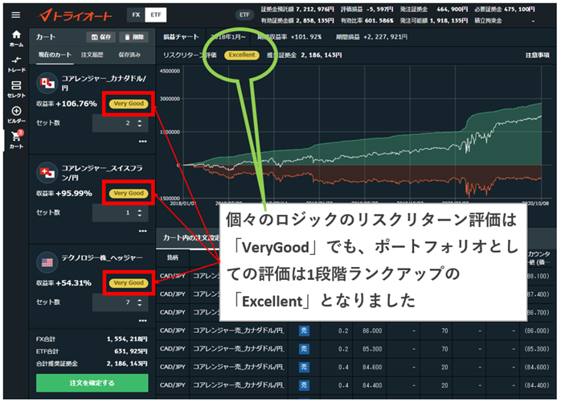The image size is (561, 403).
Task: Click コアレンジャー_カナダドル/円 title
Action: click(x=104, y=83)
